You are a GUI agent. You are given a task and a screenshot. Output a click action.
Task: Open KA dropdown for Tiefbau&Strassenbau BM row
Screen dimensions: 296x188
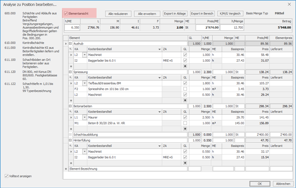[84, 83]
